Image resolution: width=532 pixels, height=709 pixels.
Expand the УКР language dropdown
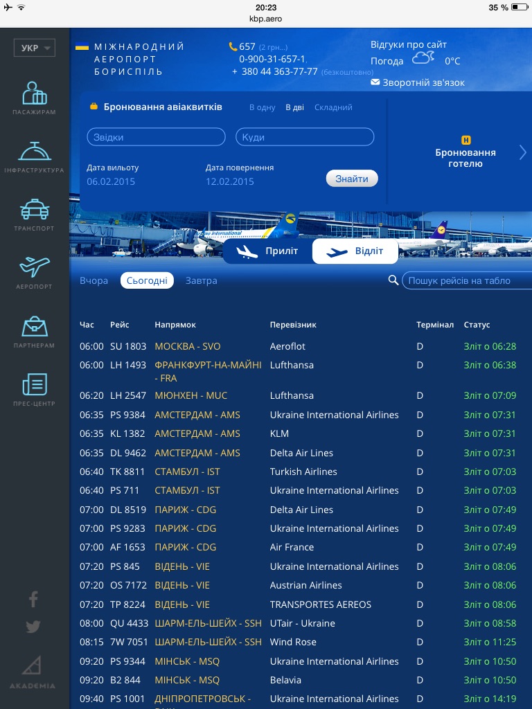click(x=34, y=48)
